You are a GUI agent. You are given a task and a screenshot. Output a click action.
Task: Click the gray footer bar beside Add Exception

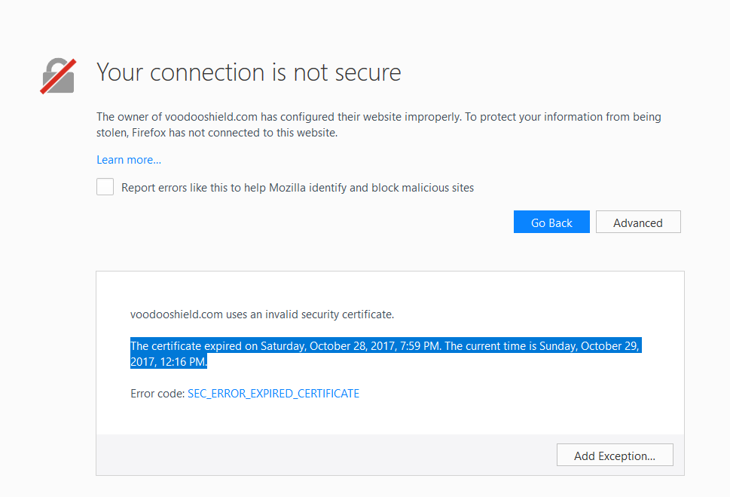[324, 455]
